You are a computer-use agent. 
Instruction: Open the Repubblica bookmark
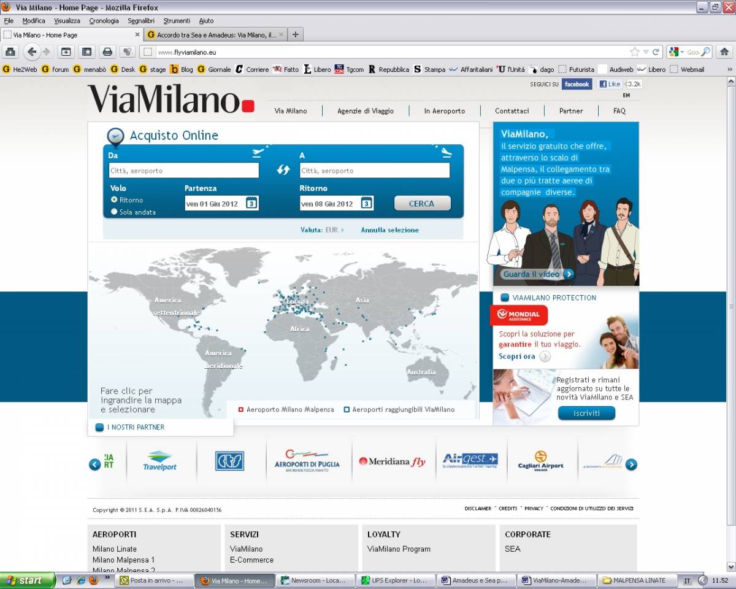click(388, 69)
